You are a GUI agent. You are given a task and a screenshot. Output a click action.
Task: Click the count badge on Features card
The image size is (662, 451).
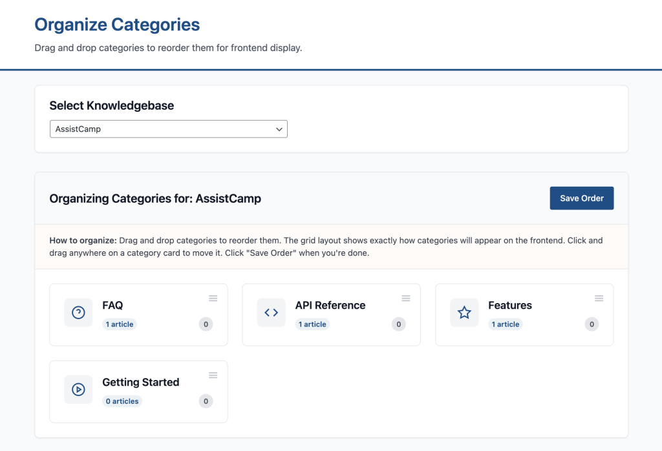(592, 324)
